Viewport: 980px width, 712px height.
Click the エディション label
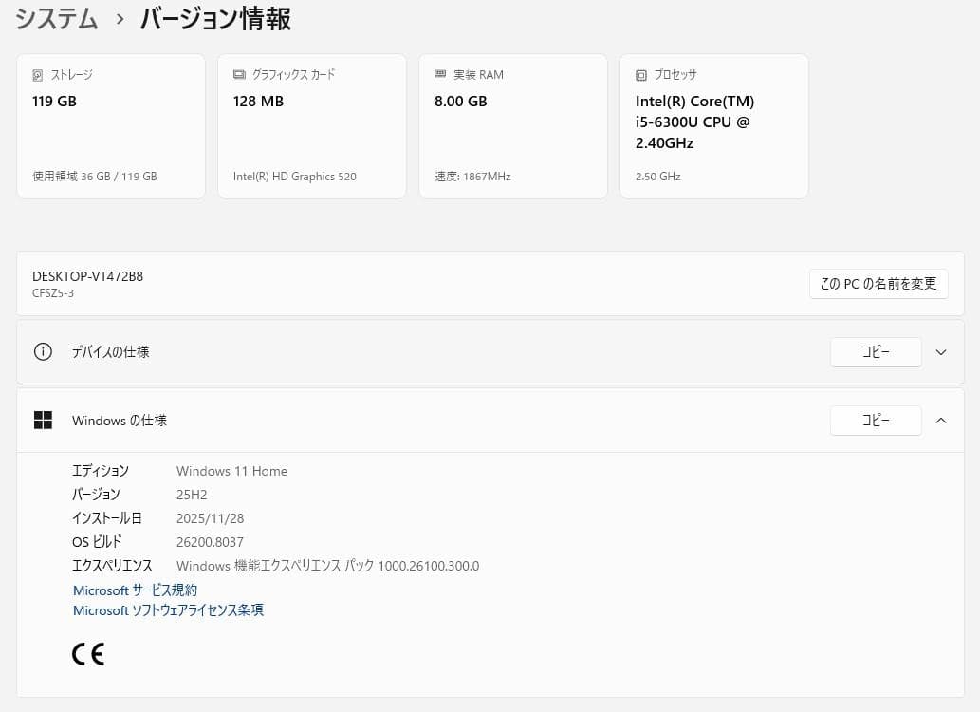pyautogui.click(x=101, y=471)
